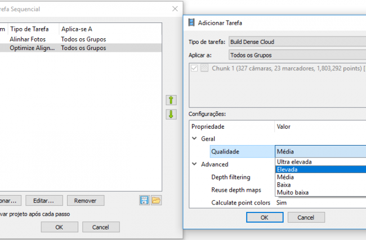366x240 pixels.
Task: Confirm Adicionar Tarefa with OK
Action: tap(265, 218)
